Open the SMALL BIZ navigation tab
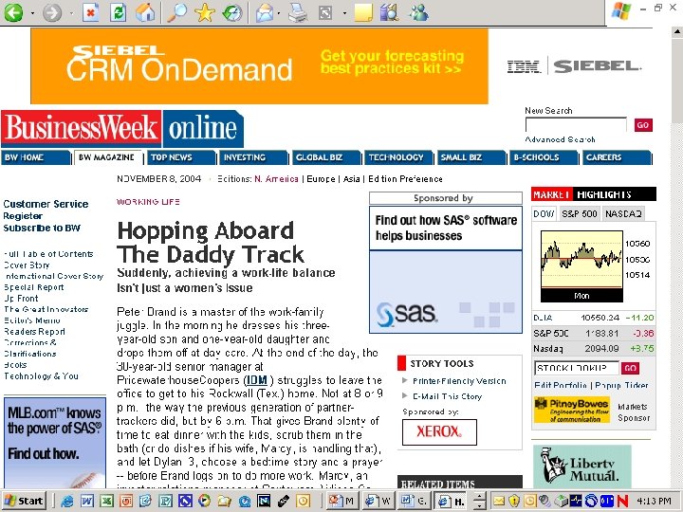This screenshot has width=683, height=512. click(471, 157)
